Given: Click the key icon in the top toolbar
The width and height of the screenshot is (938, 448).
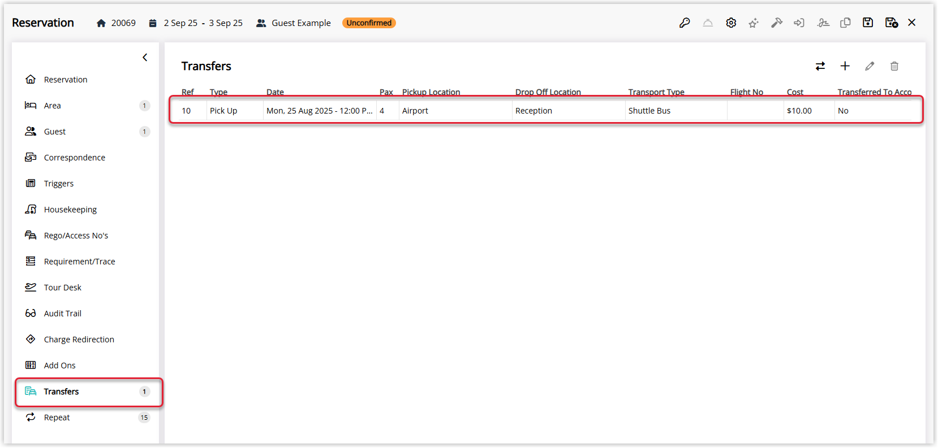Looking at the screenshot, I should click(x=685, y=23).
